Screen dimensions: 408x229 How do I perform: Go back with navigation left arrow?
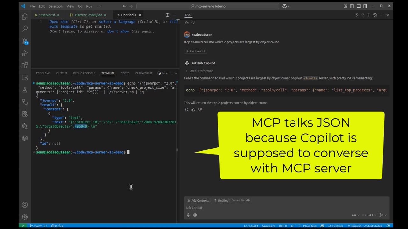pyautogui.click(x=124, y=6)
